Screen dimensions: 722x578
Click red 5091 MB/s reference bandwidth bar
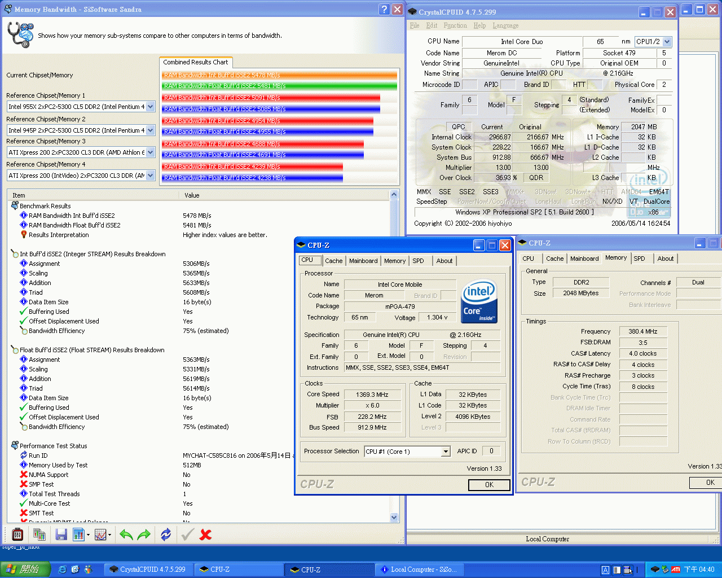271,98
